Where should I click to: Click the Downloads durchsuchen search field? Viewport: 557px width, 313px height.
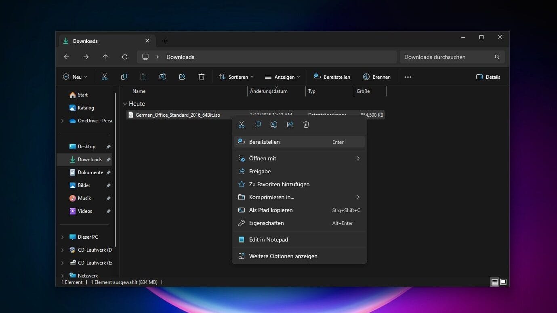click(446, 57)
